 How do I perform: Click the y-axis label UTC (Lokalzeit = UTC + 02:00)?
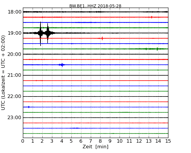[3, 73]
